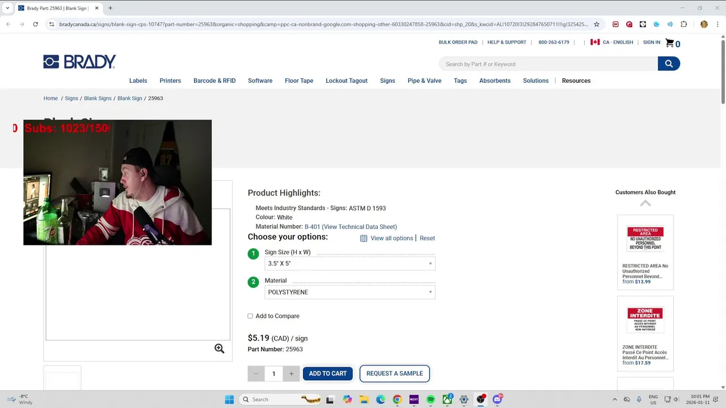The image size is (726, 408).
Task: Open the Printers menu
Action: click(x=170, y=80)
